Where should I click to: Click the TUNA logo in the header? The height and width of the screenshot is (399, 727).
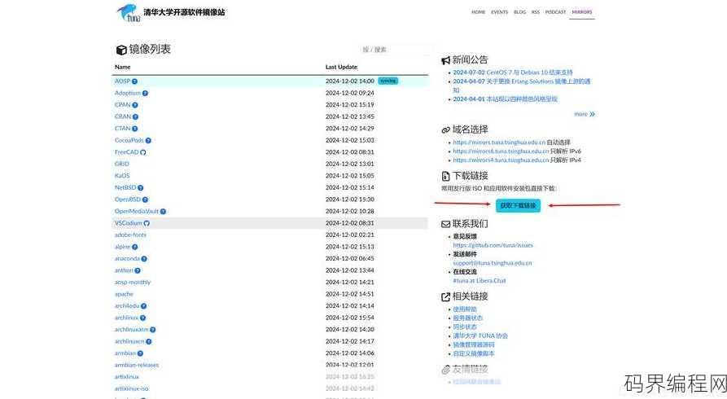[x=128, y=12]
